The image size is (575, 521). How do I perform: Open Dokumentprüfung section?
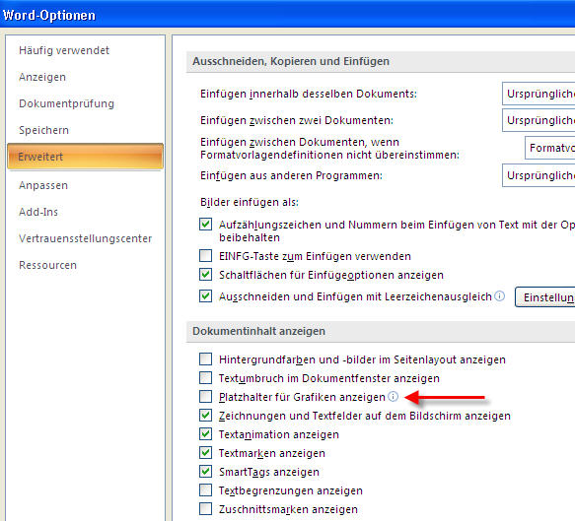click(66, 103)
